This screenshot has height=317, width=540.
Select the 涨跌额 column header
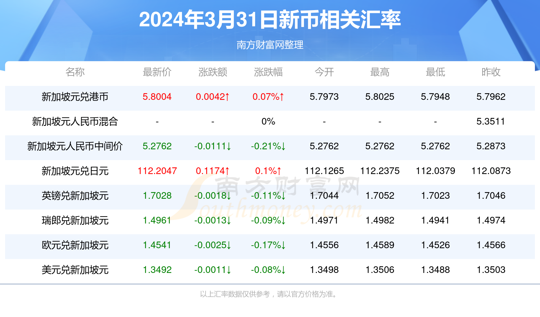213,72
